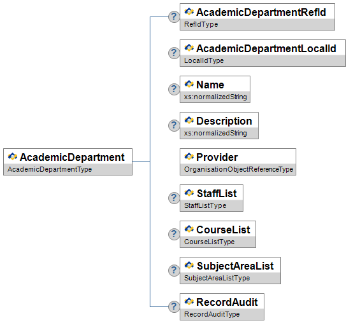The image size is (360, 323).
Task: Select the AcademicDepartment root element
Action: (68, 161)
